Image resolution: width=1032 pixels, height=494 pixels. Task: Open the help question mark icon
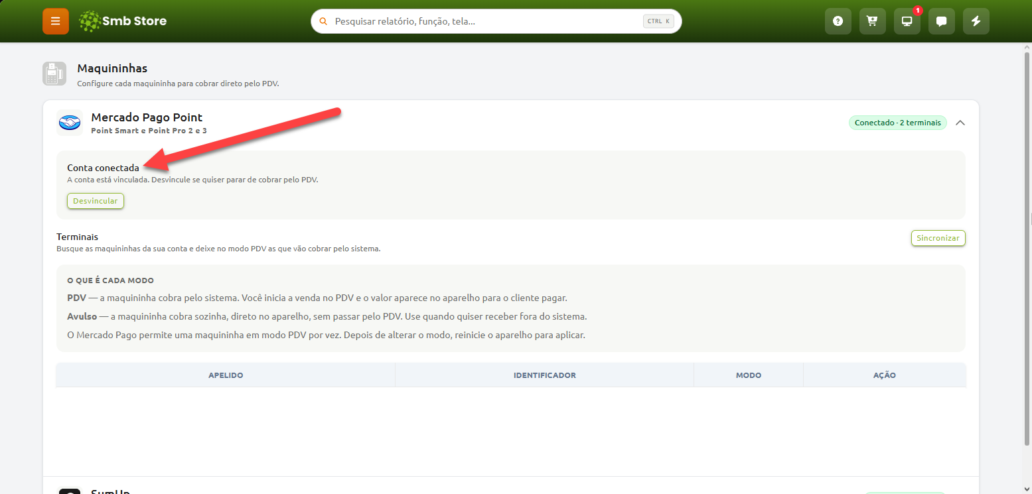click(838, 21)
